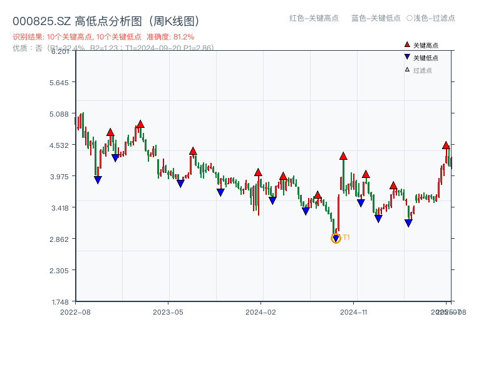Click the small circle before 浅色-过滤点

tap(409, 18)
